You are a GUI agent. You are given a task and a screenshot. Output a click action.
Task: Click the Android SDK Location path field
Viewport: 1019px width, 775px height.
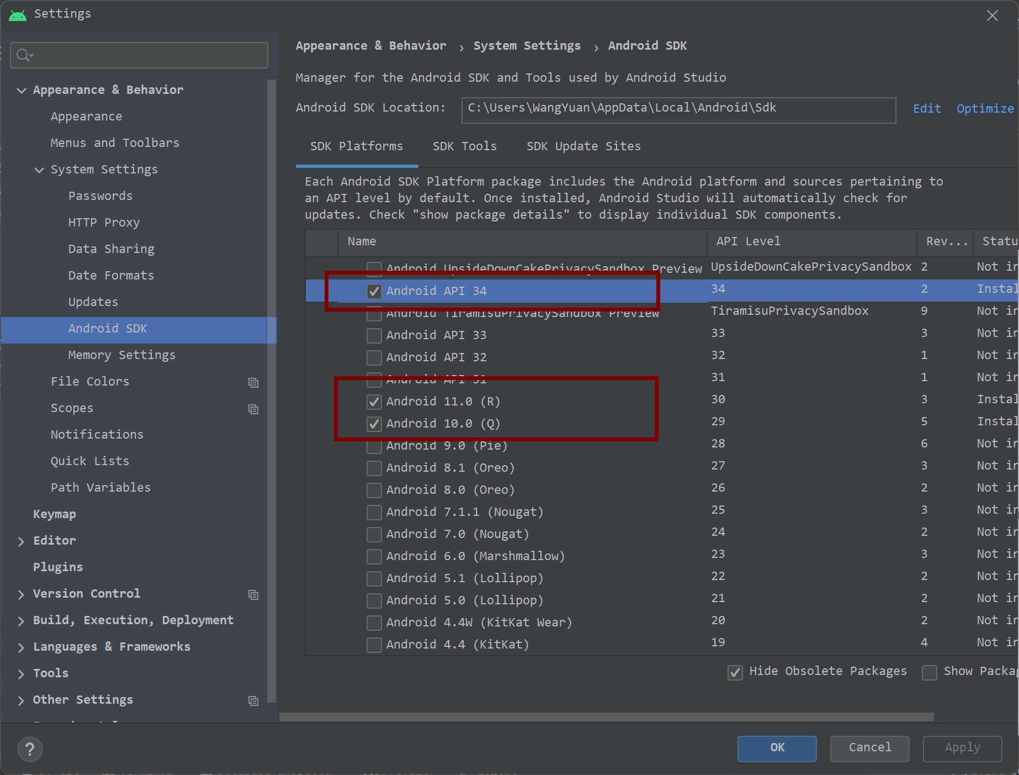[678, 110]
